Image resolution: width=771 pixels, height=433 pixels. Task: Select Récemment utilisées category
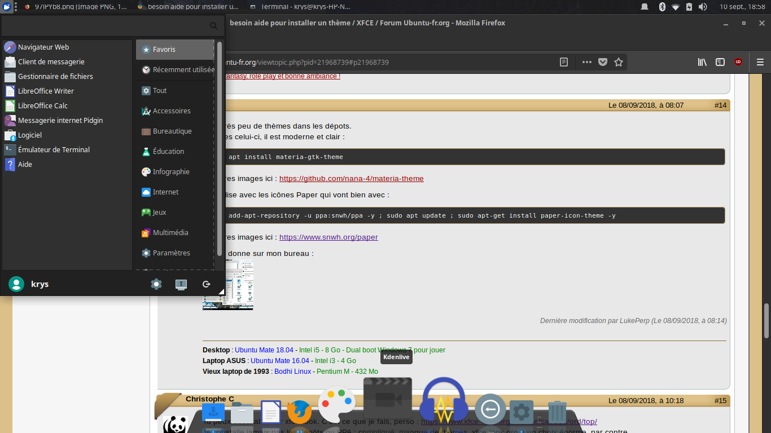pos(175,70)
